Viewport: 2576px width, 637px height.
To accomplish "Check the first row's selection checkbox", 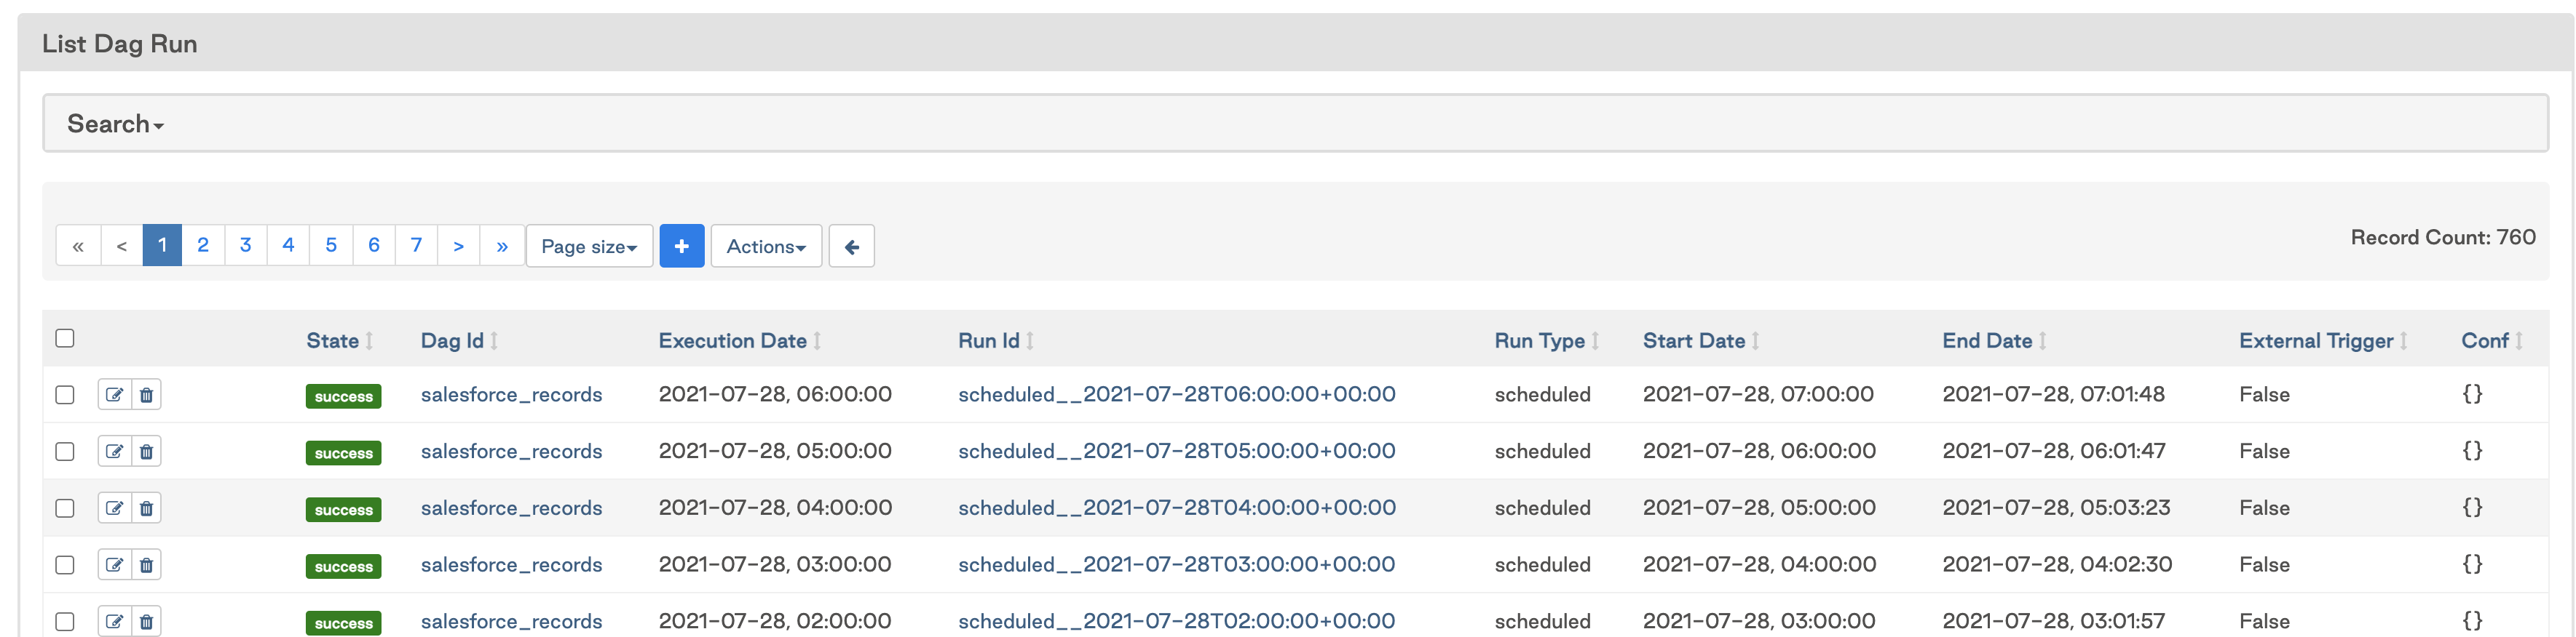I will pyautogui.click(x=65, y=394).
